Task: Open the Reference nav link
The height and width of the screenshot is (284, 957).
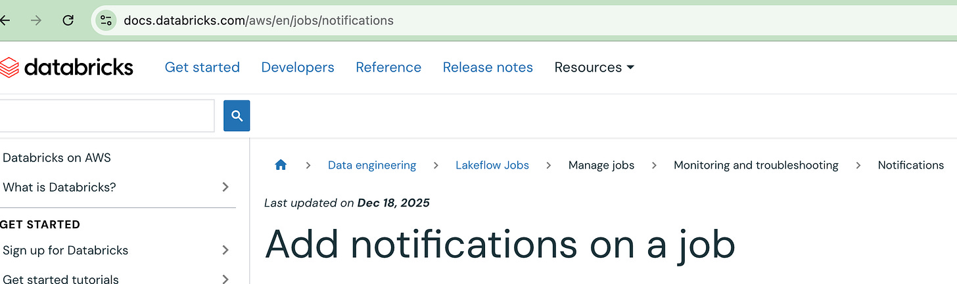Action: pyautogui.click(x=388, y=68)
